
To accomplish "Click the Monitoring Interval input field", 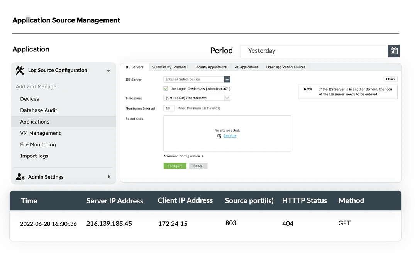I will point(169,108).
